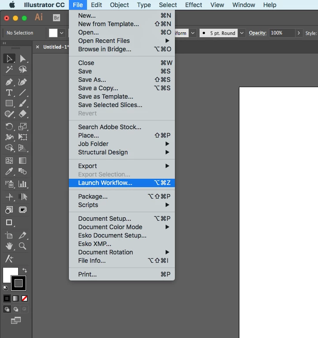The image size is (318, 338).
Task: Select the Scale tool
Action: [23, 127]
